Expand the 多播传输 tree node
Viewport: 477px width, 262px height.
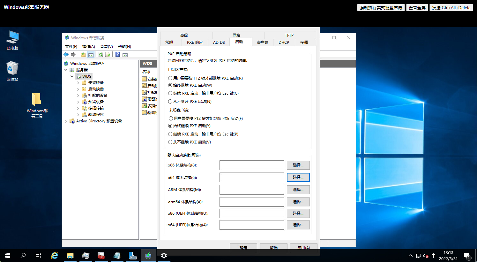[78, 108]
